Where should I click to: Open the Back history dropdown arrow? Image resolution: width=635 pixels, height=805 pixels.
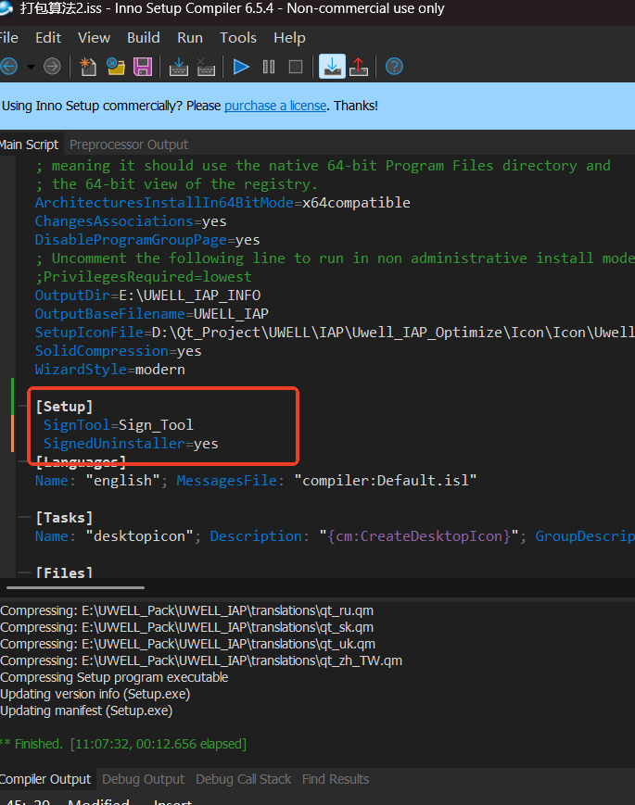31,67
